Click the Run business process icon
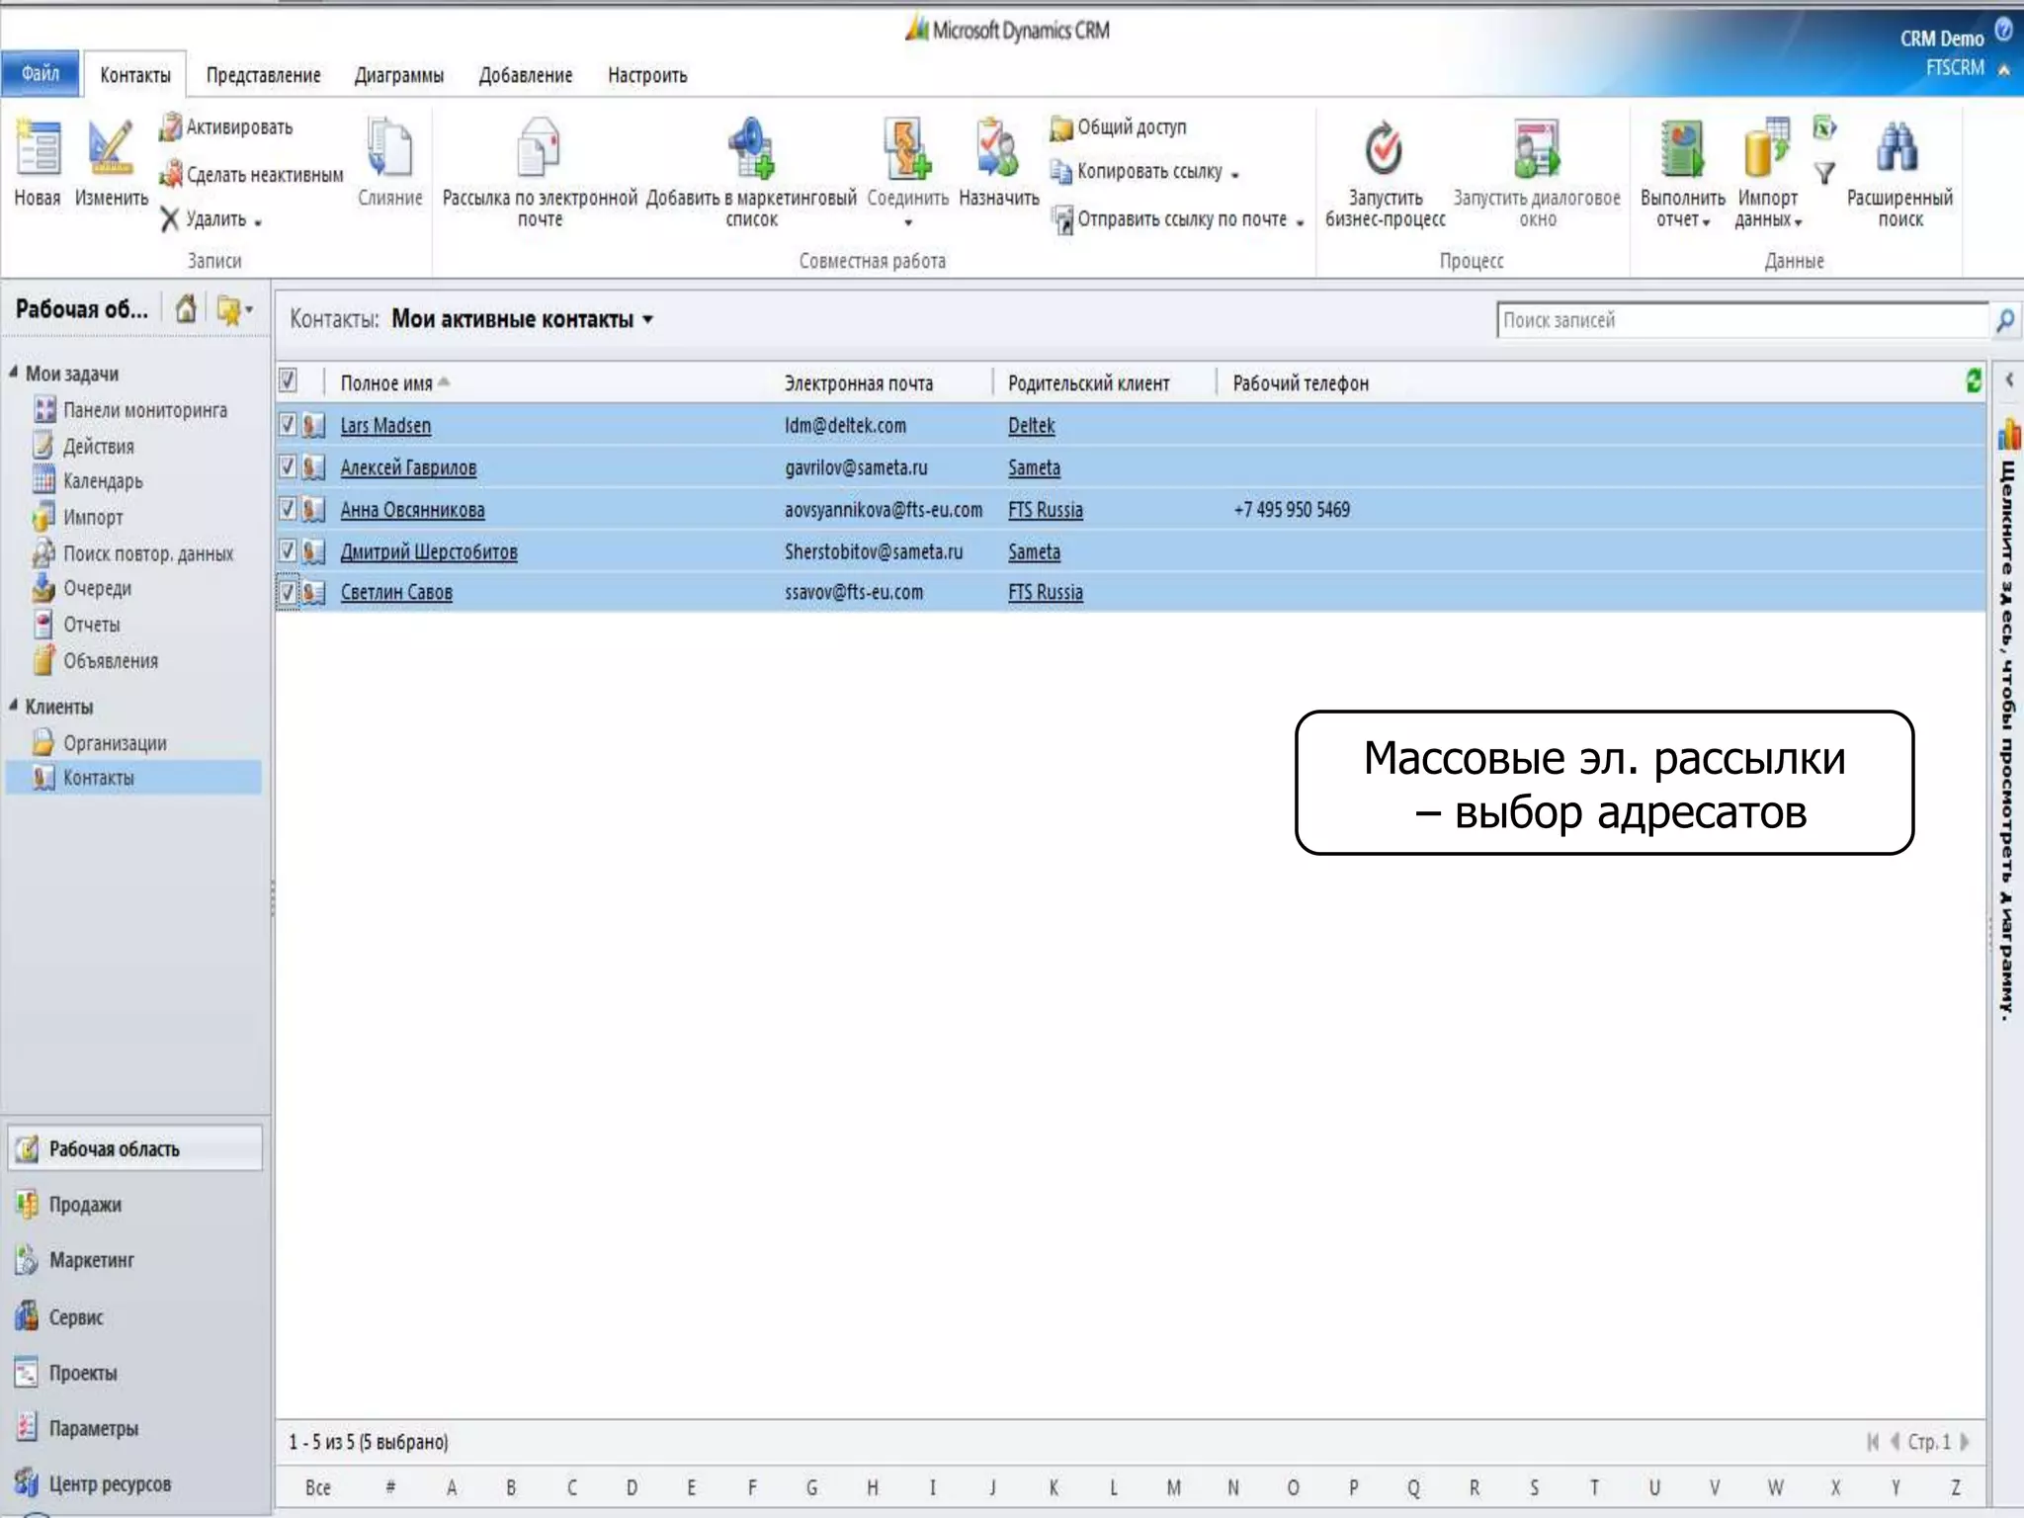Screen dimensions: 2024x1518 [1384, 150]
